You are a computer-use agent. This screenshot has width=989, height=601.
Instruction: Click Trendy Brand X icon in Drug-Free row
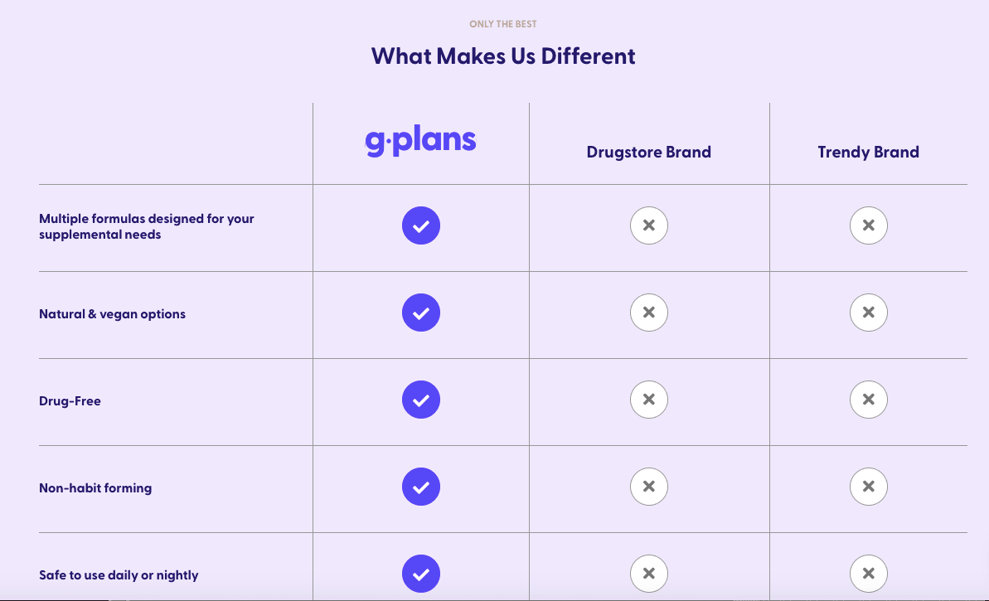[869, 400]
